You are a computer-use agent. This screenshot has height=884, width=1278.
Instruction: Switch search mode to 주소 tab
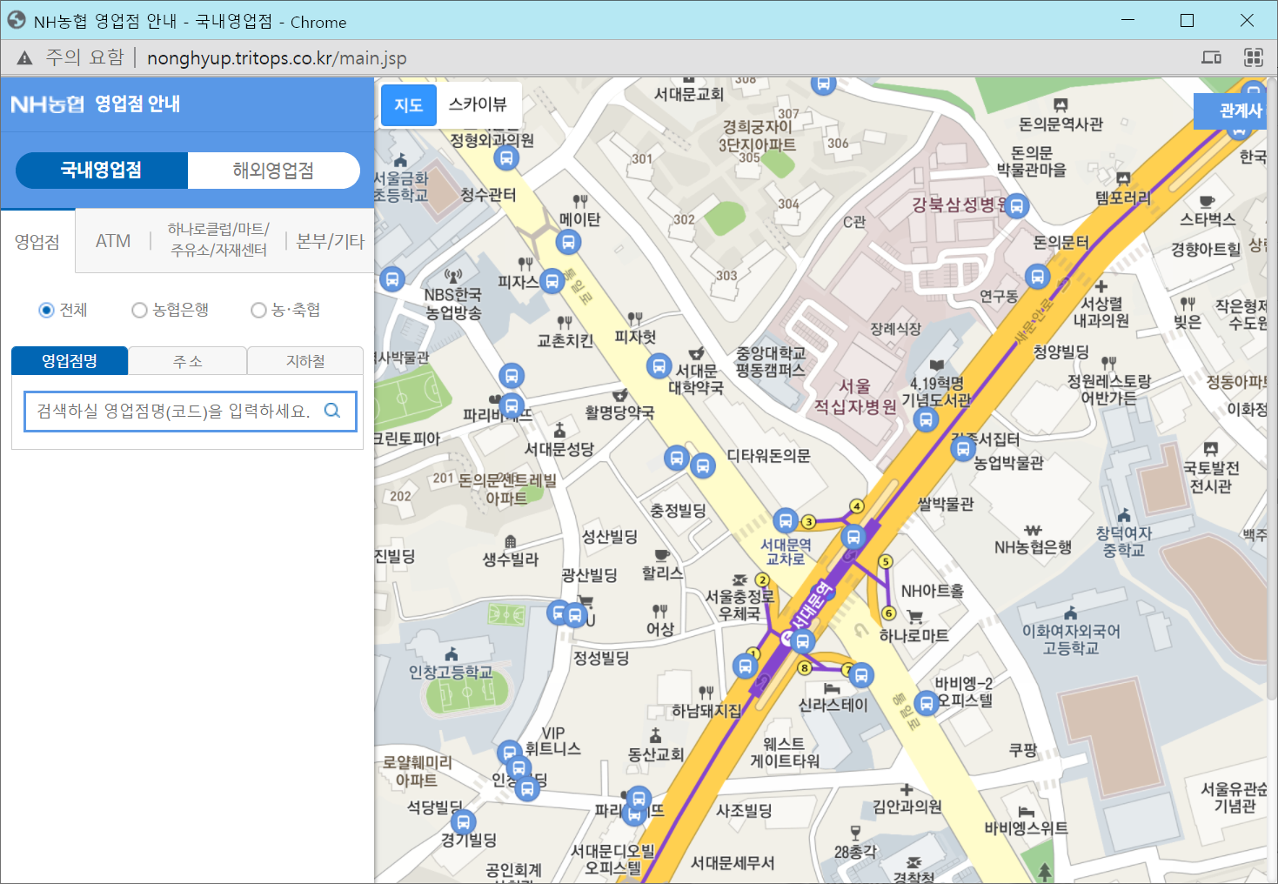pos(188,361)
